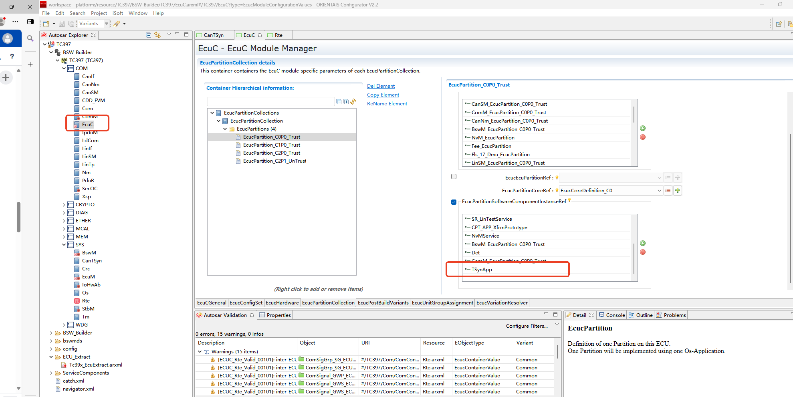
Task: Click green plus next to EcucPartitionCoreRef
Action: (x=678, y=190)
